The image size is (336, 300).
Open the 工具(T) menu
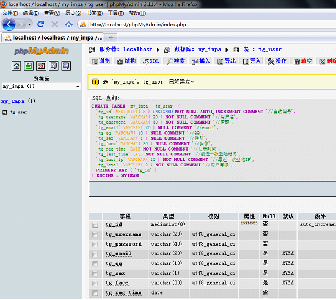[x=115, y=13]
